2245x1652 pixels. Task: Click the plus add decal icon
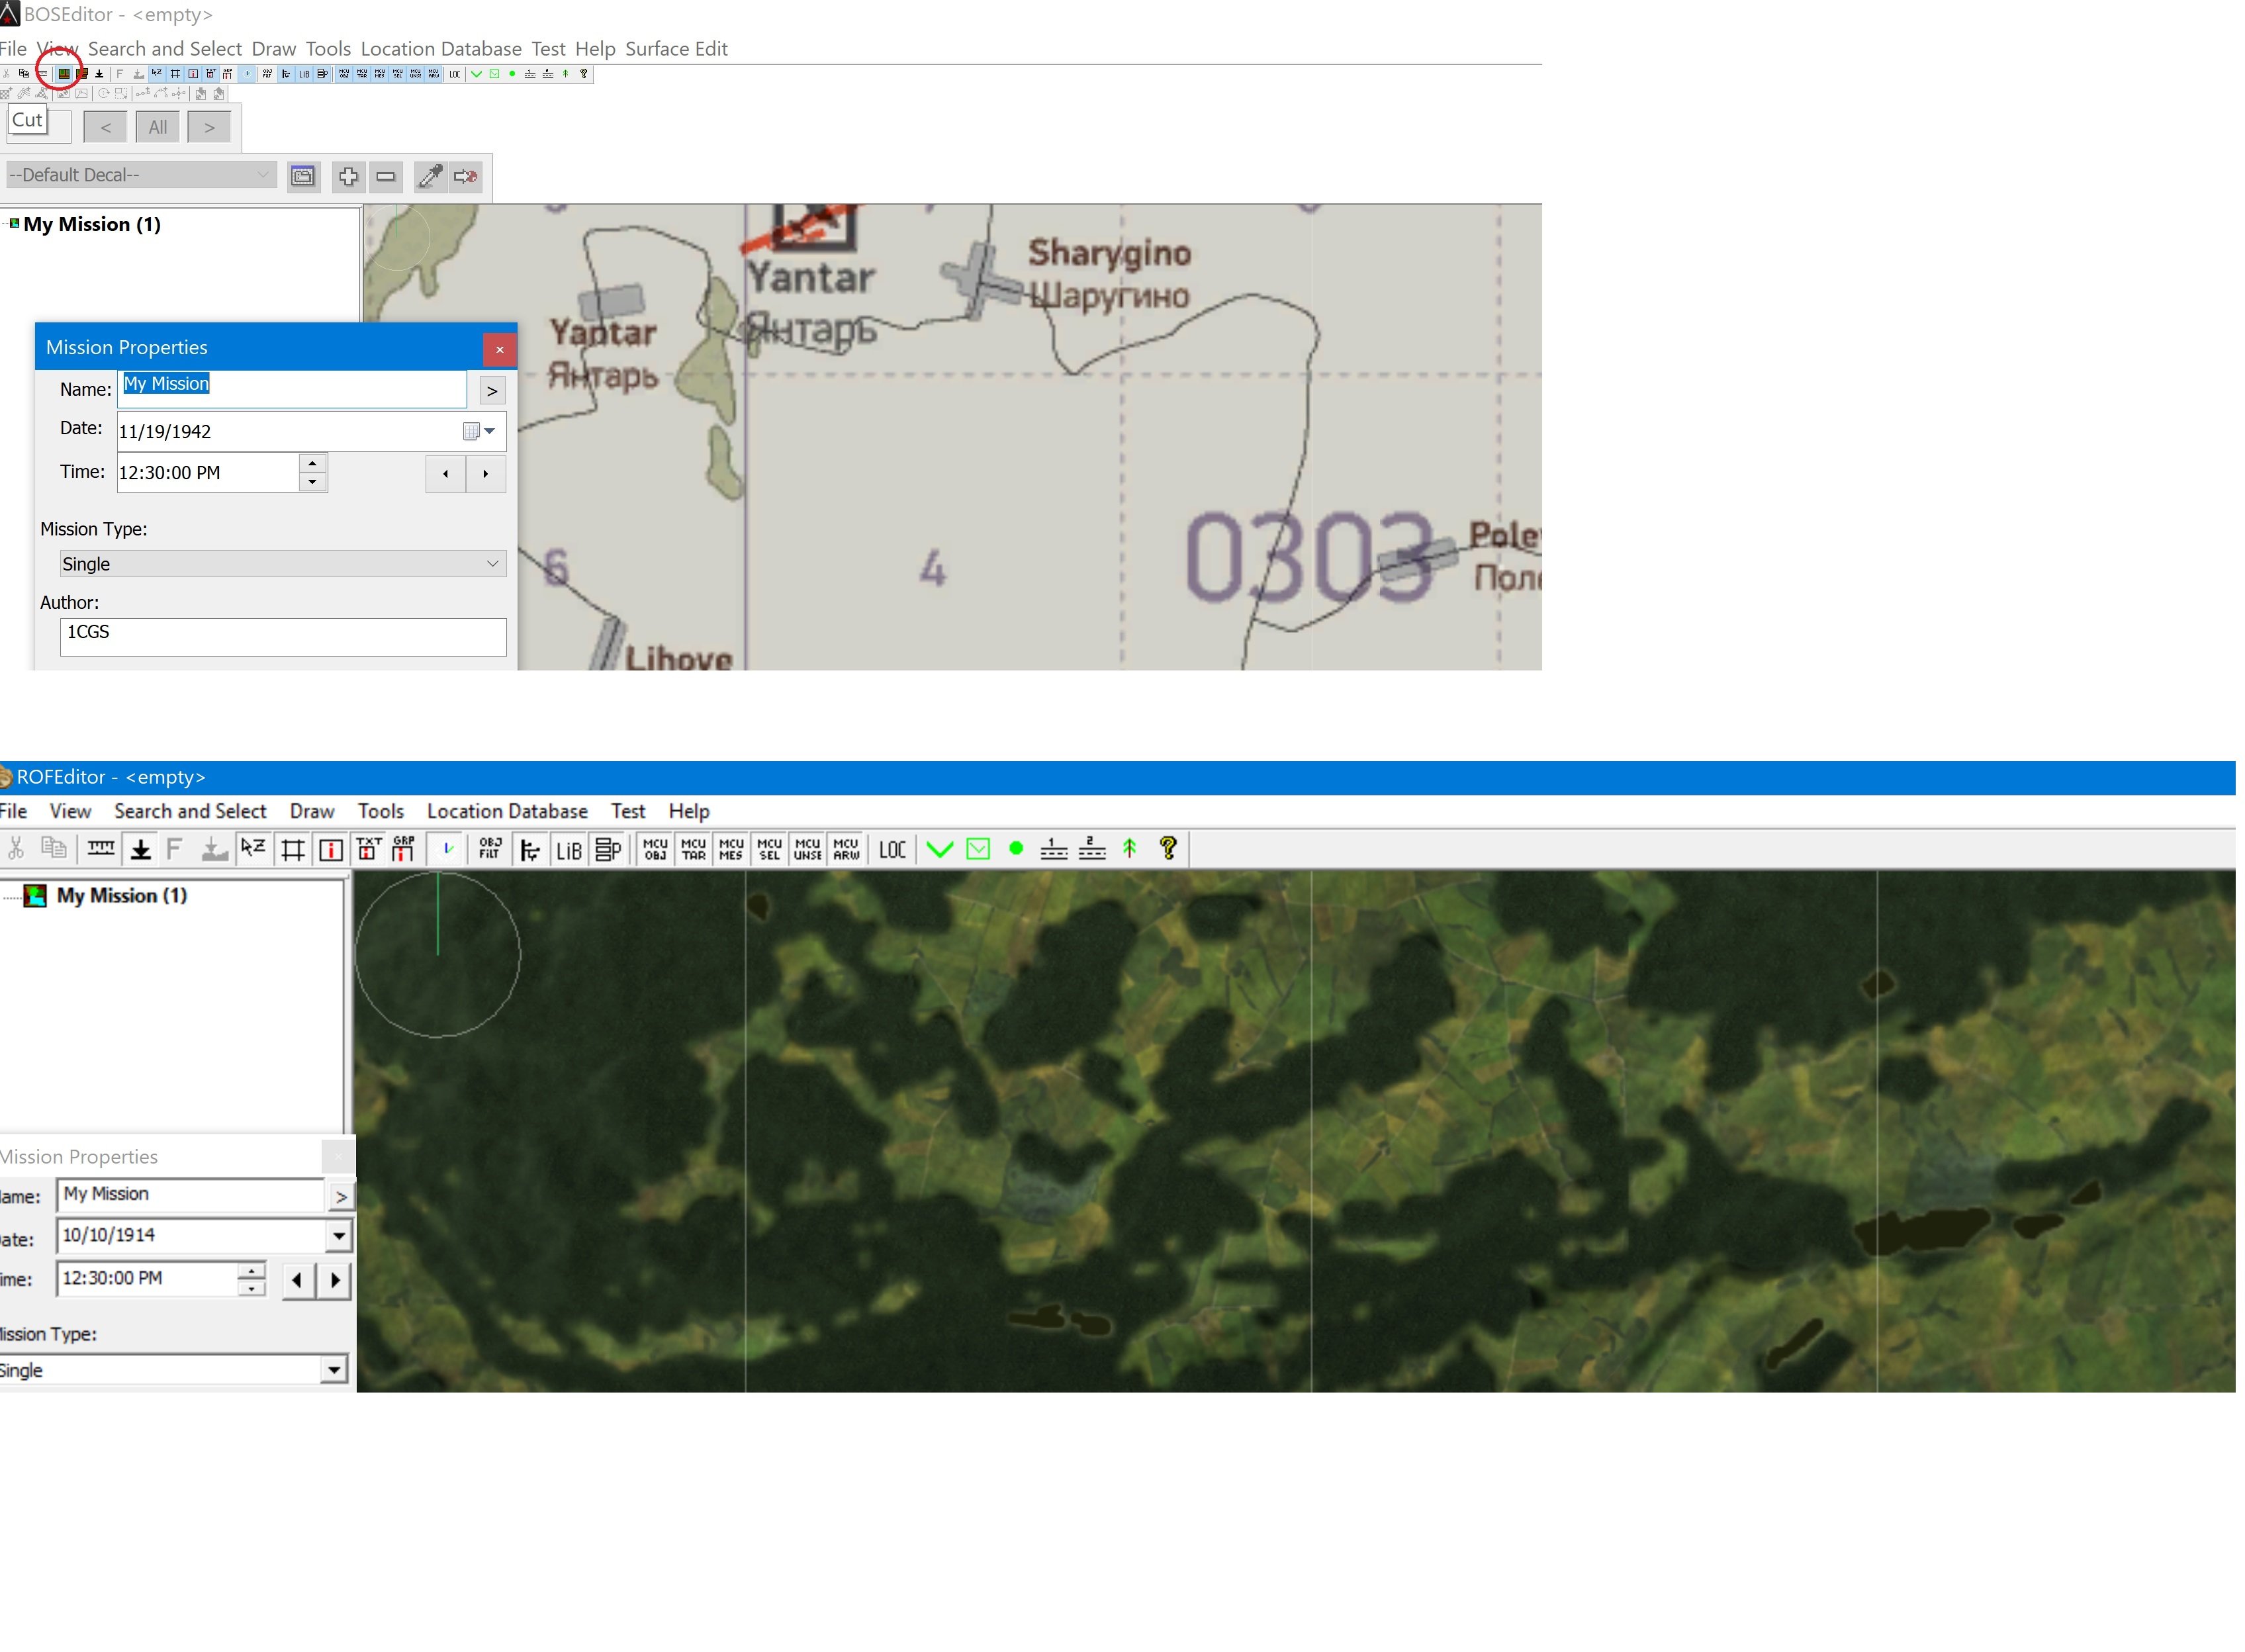pyautogui.click(x=348, y=177)
